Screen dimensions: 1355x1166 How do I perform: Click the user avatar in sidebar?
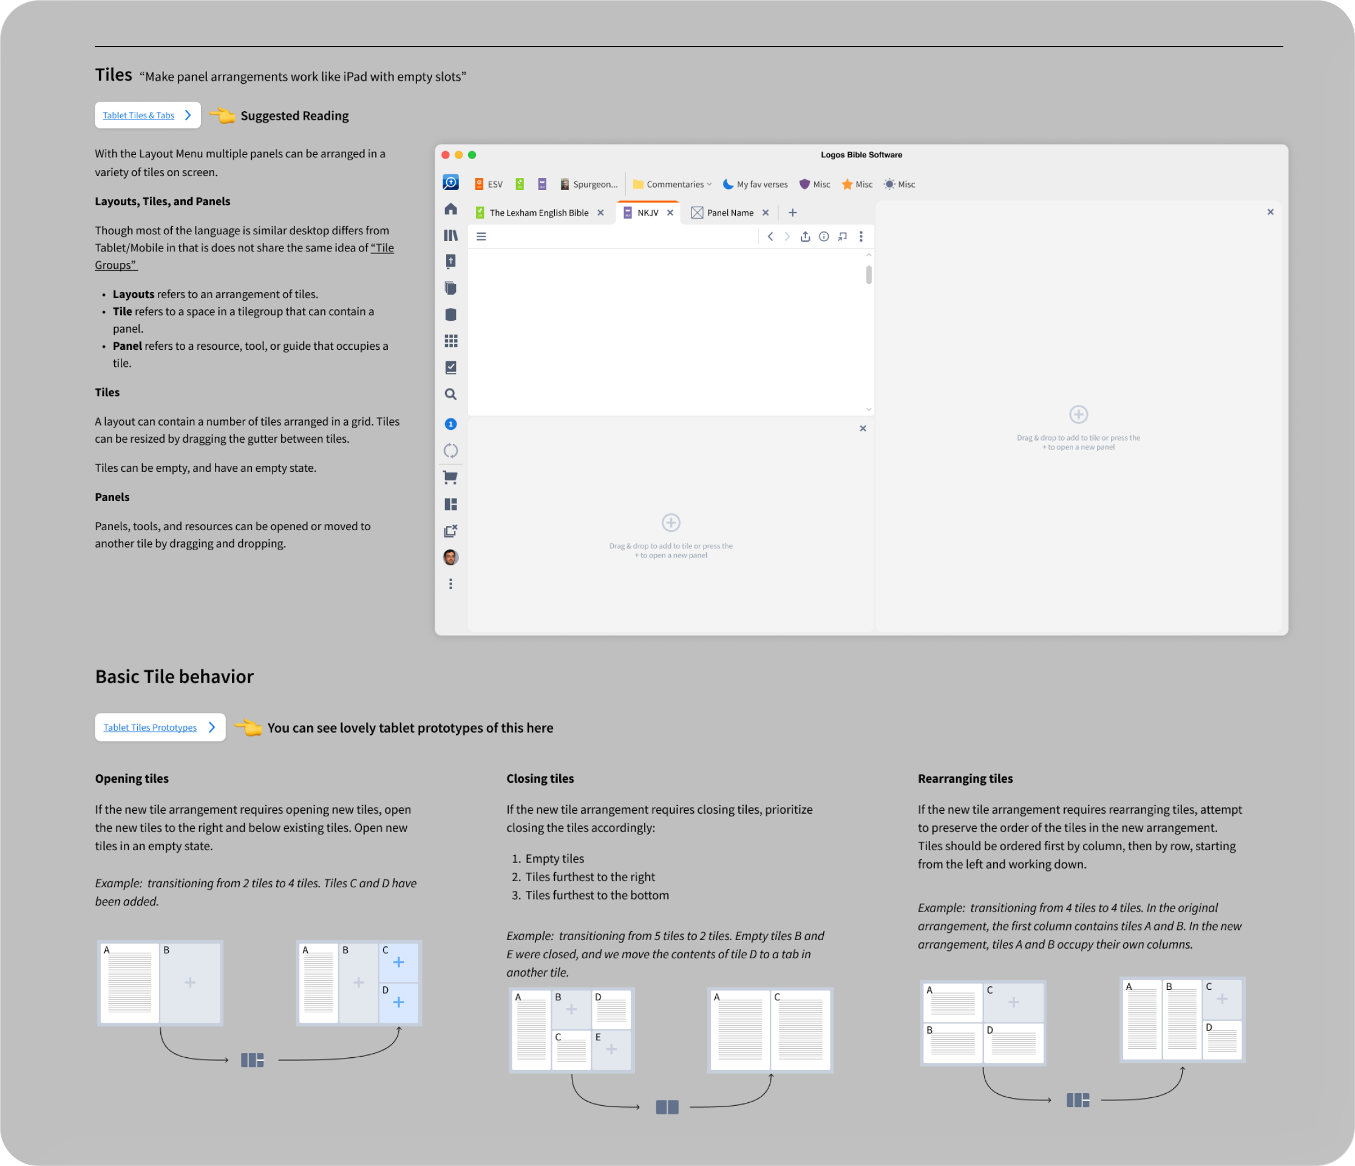[x=450, y=557]
